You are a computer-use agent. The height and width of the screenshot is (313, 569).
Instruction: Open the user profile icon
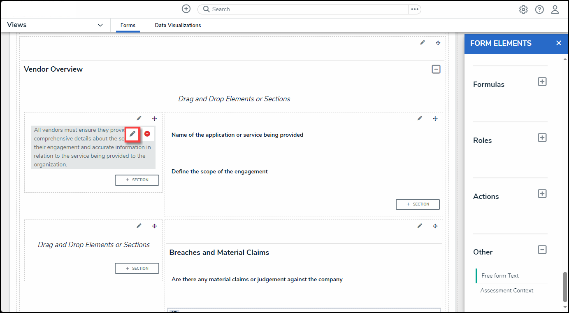coord(555,9)
